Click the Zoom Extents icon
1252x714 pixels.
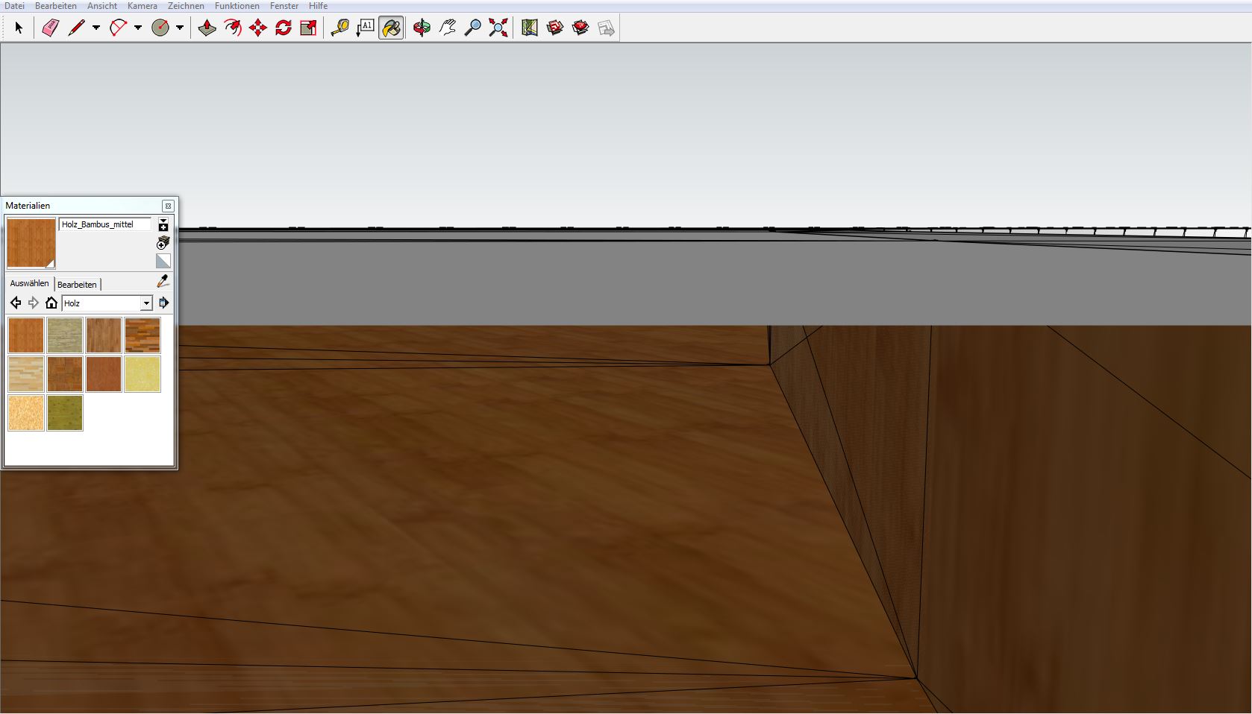tap(498, 28)
